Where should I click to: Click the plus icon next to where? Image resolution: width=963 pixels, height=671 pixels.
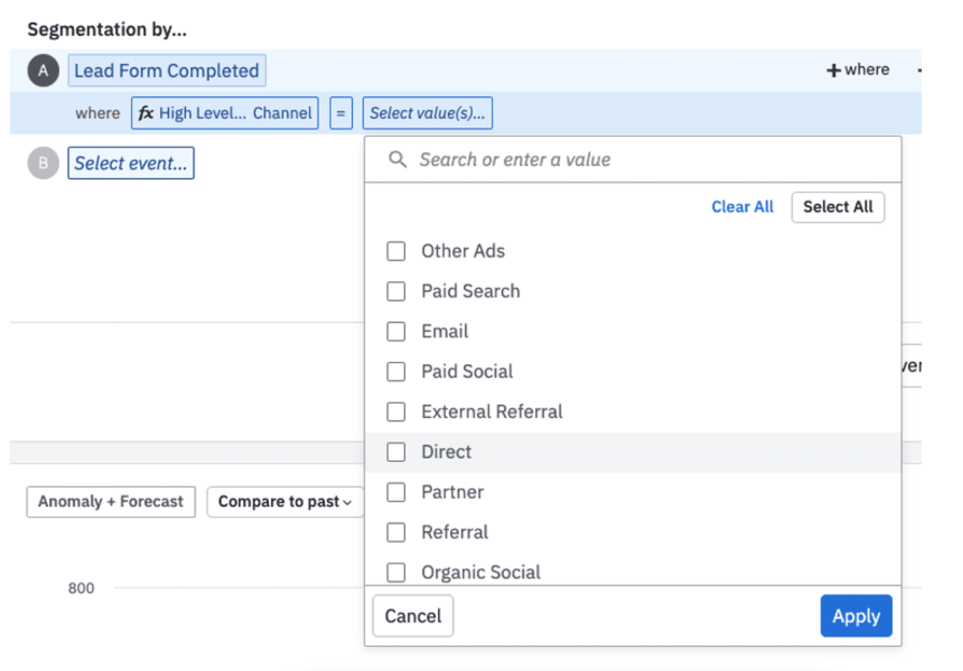click(x=834, y=69)
